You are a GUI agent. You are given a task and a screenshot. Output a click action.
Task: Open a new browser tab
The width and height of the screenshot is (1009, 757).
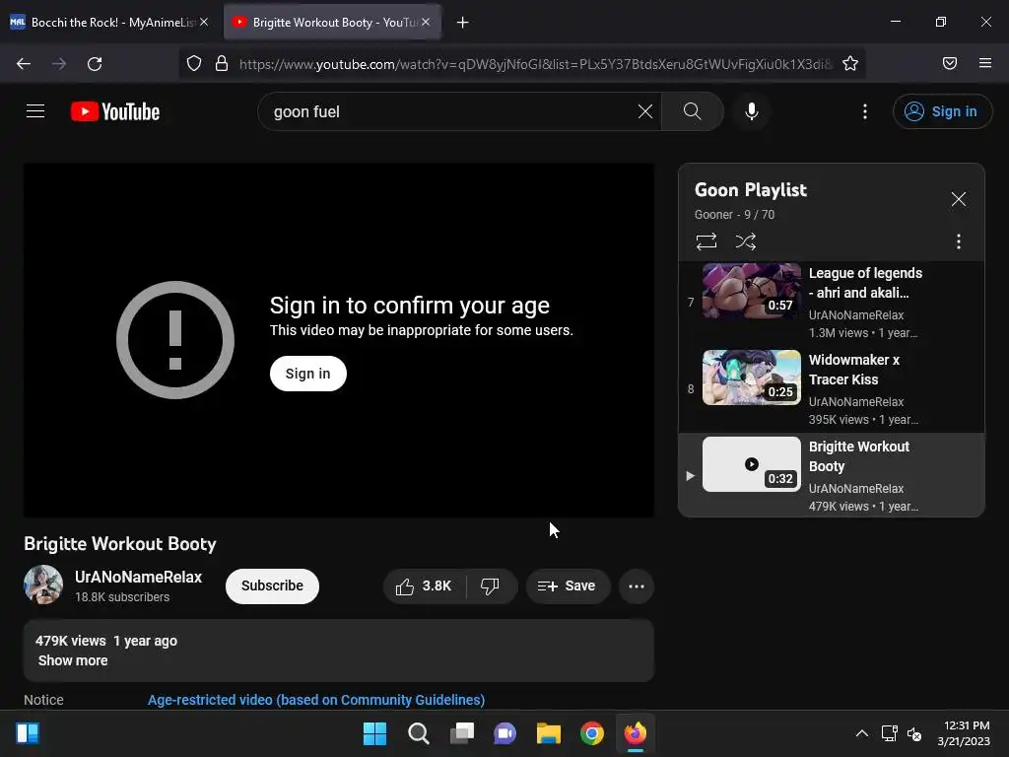463,23
